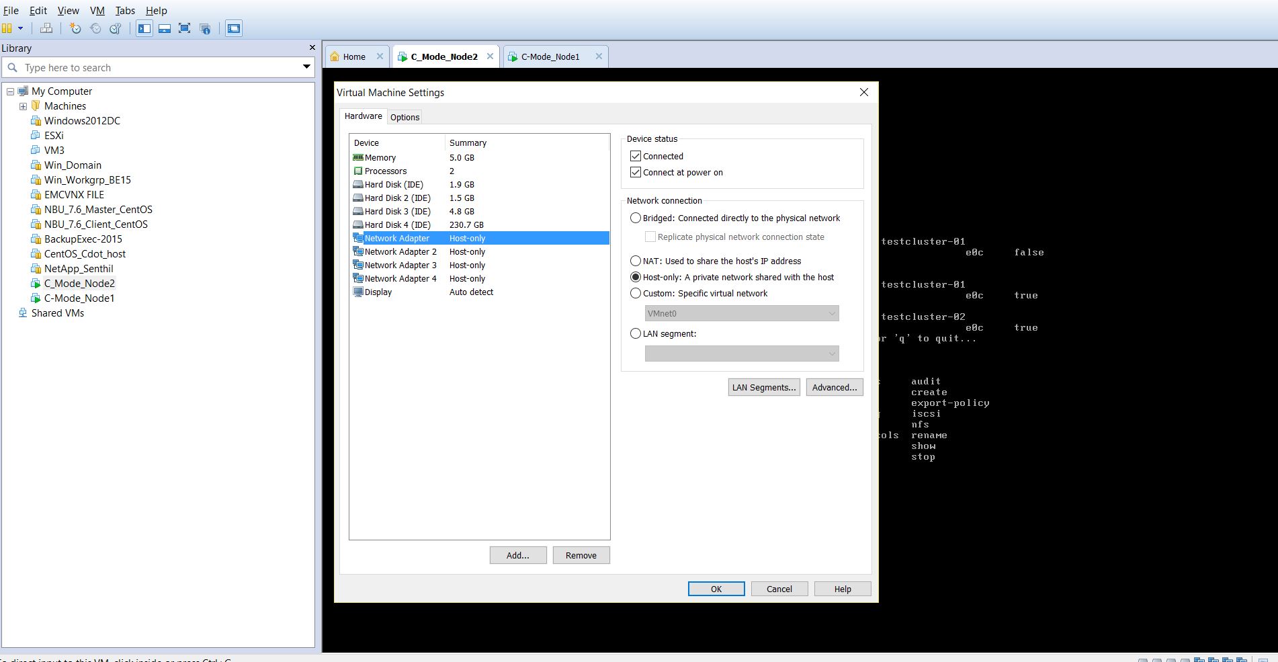Click the Advanced... button

click(x=834, y=387)
